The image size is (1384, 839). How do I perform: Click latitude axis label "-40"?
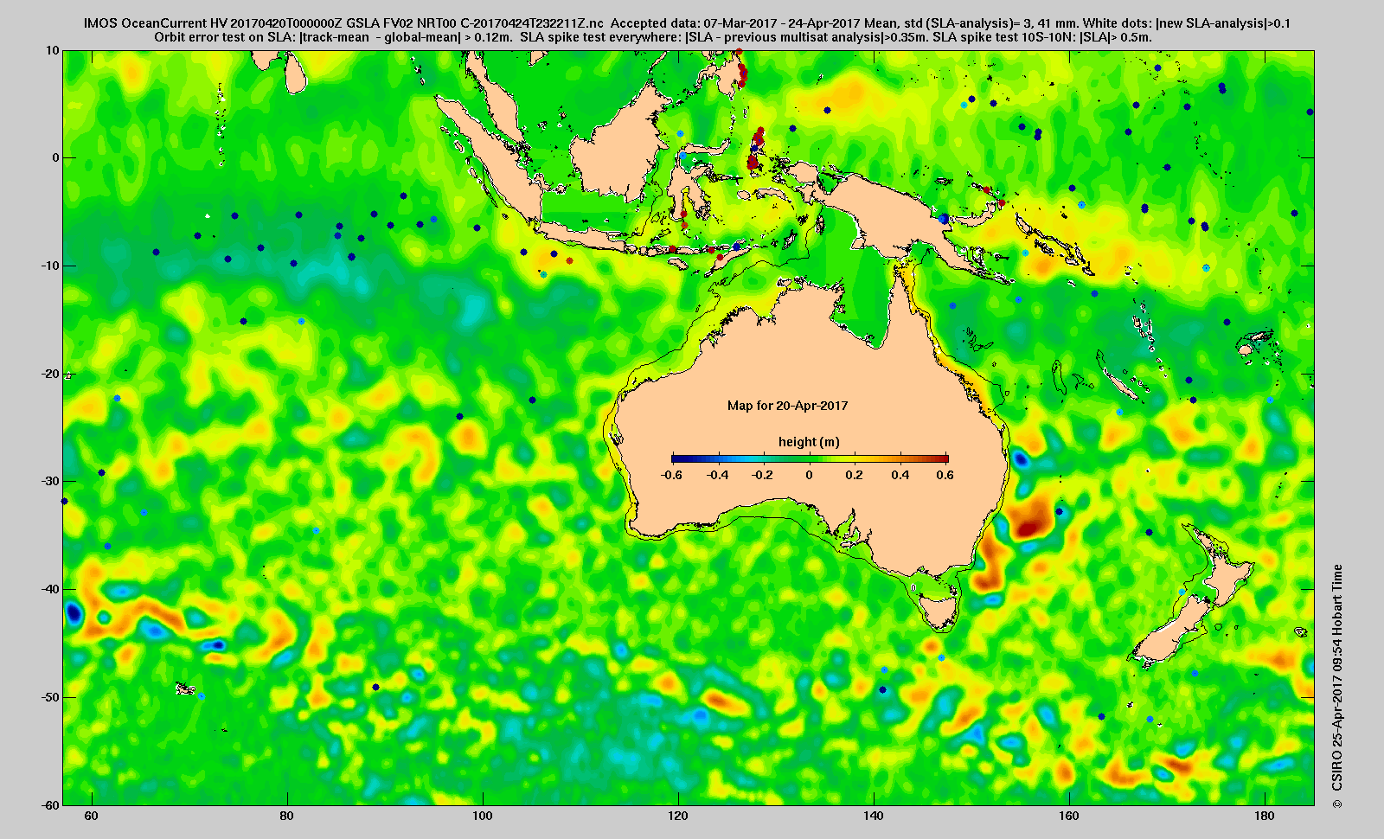point(49,589)
